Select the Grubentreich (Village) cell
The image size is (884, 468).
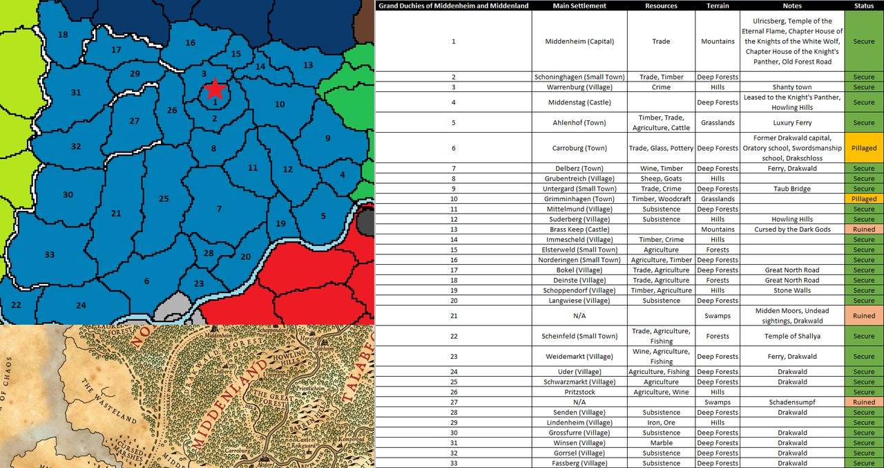coord(579,178)
